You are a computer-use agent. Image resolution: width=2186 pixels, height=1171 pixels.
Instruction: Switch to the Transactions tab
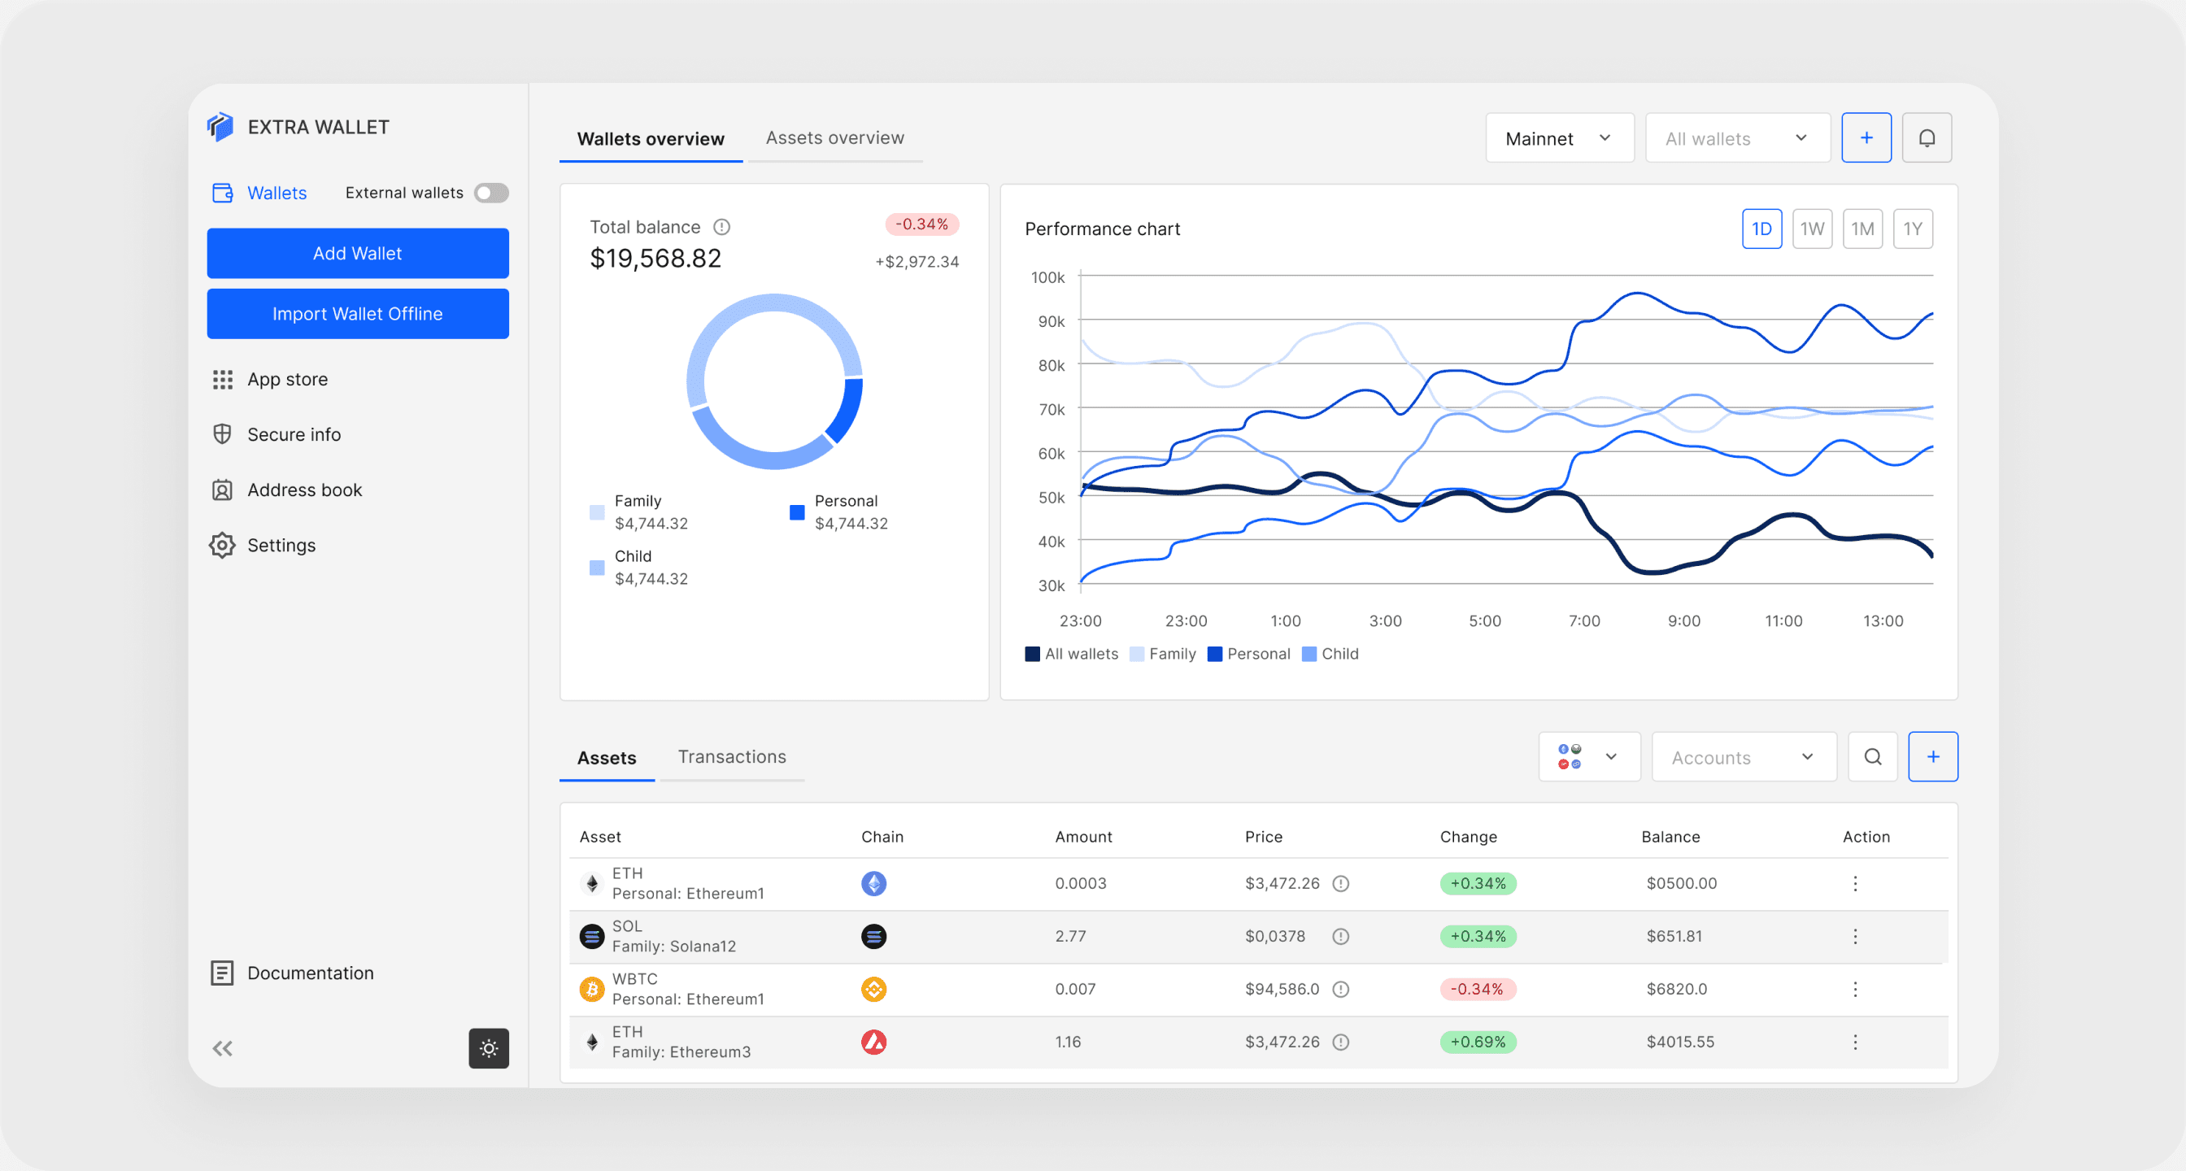[x=731, y=757]
